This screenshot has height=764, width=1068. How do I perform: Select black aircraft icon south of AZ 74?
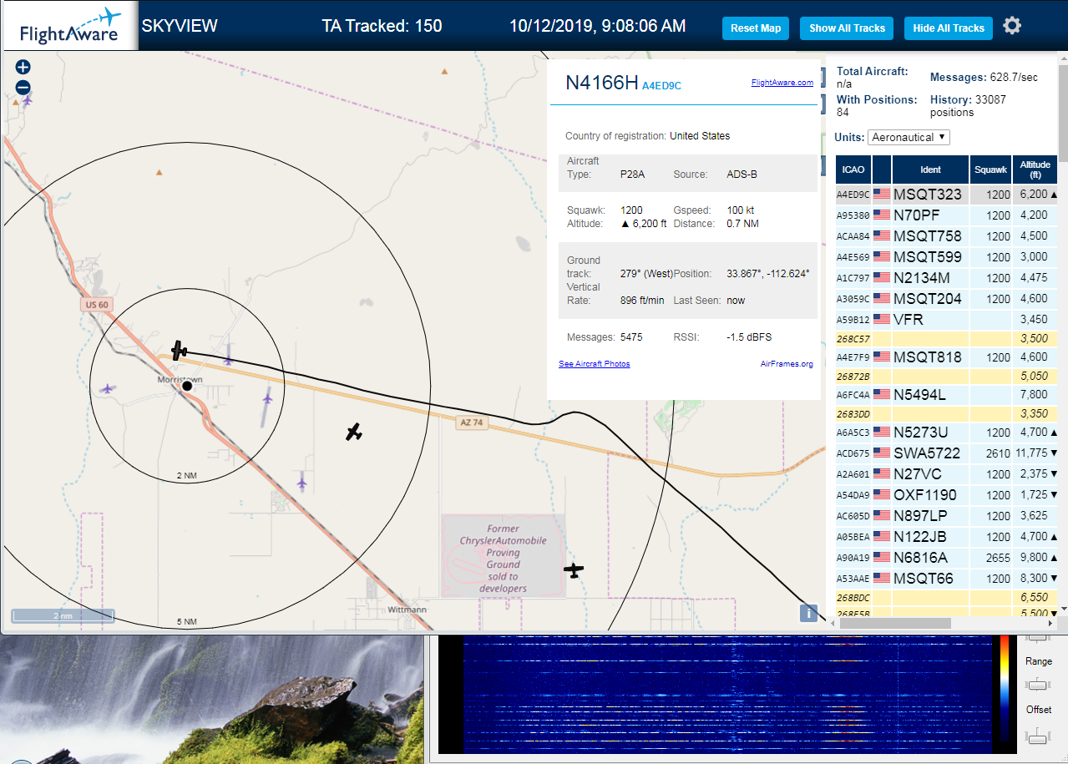(354, 432)
